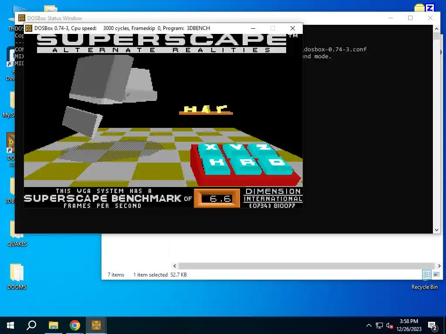This screenshot has height=334, width=446.
Task: Click the 'DOSBox Status Window' title text
Action: [54, 18]
